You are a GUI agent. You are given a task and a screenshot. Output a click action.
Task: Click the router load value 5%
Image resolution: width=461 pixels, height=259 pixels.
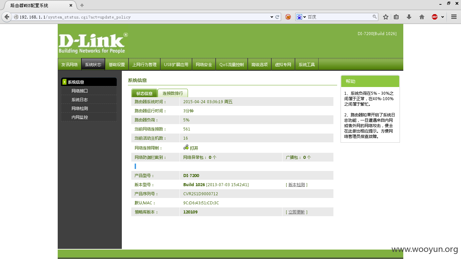[x=186, y=120]
